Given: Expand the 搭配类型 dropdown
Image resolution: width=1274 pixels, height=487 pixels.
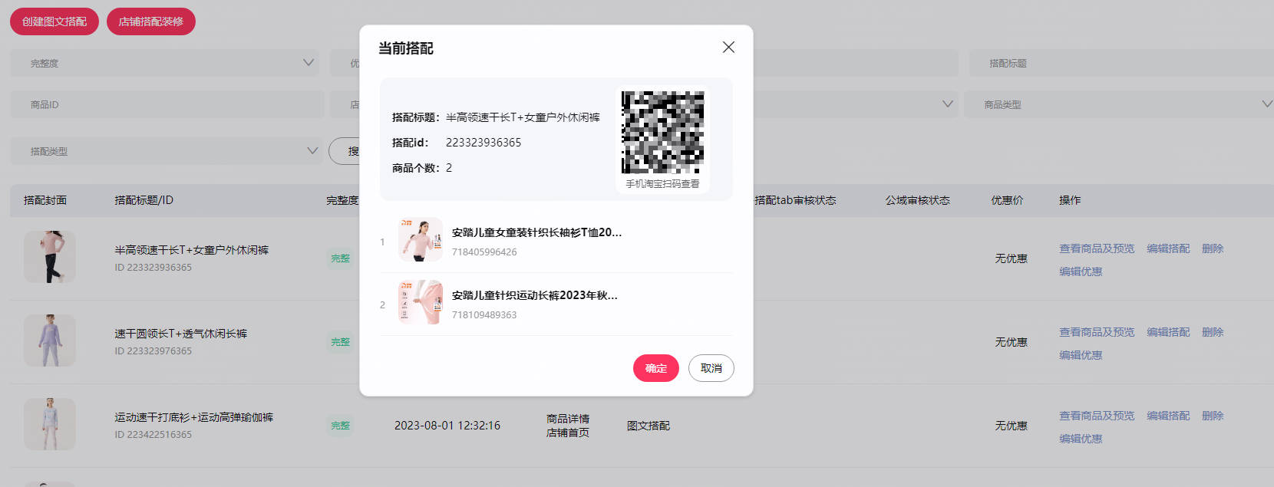Looking at the screenshot, I should tap(167, 151).
